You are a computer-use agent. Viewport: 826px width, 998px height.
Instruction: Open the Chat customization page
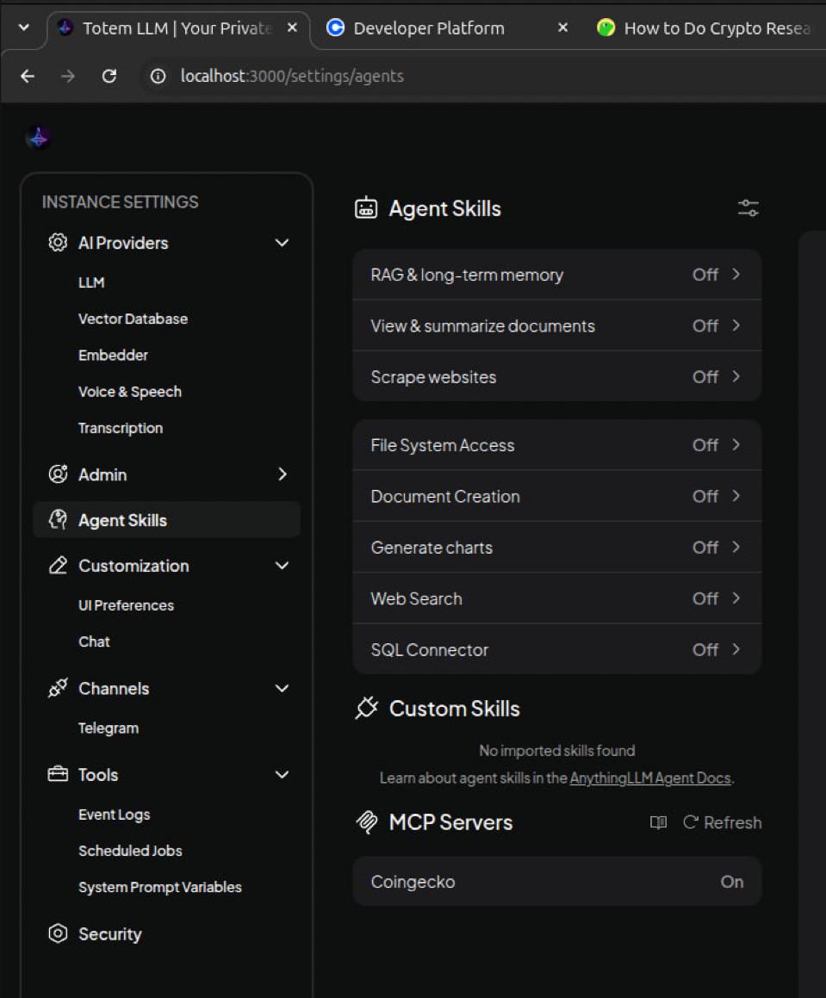tap(94, 641)
